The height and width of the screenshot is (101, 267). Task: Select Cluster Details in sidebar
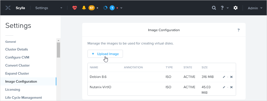point(17,49)
